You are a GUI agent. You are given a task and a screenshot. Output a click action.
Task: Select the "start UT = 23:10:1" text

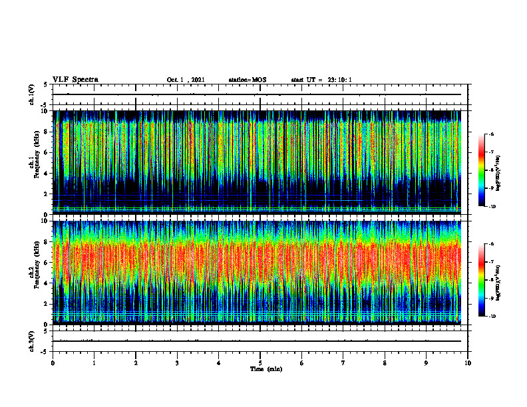tap(321, 80)
